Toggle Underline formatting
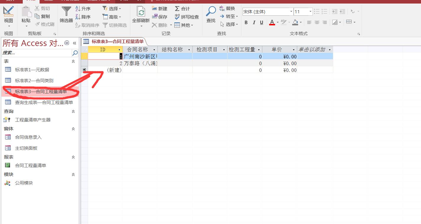The image size is (421, 224). 261,22
